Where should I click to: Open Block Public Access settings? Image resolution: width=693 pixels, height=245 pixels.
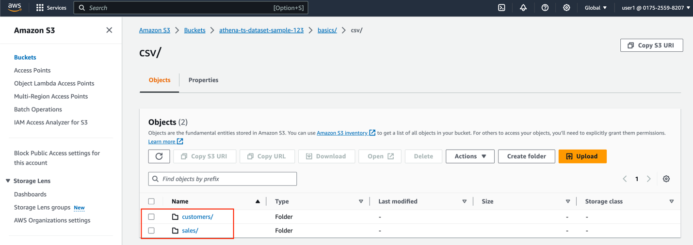57,158
